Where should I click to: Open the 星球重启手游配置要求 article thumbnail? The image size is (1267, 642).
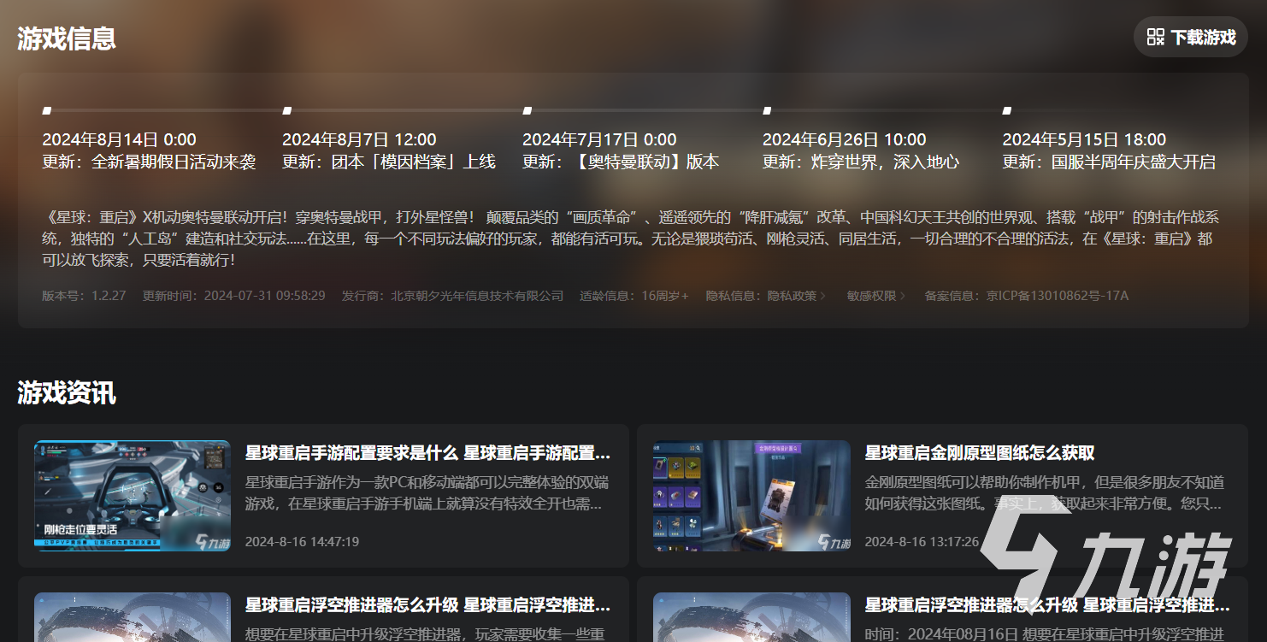pyautogui.click(x=133, y=495)
